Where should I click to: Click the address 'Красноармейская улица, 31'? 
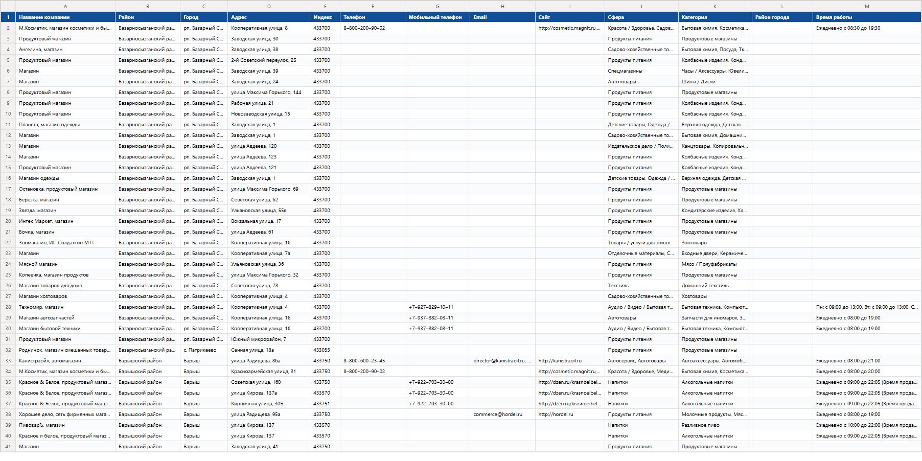[269, 372]
